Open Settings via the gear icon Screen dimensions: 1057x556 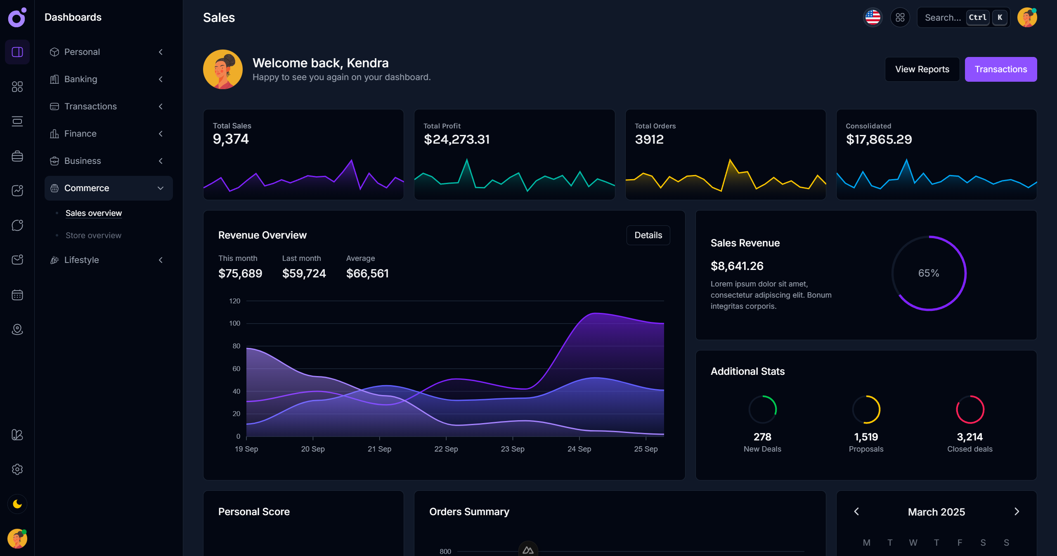tap(17, 469)
